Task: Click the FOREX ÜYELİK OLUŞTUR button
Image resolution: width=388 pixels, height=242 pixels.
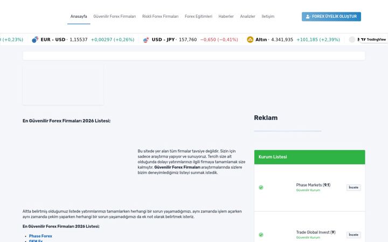Action: 331,17
